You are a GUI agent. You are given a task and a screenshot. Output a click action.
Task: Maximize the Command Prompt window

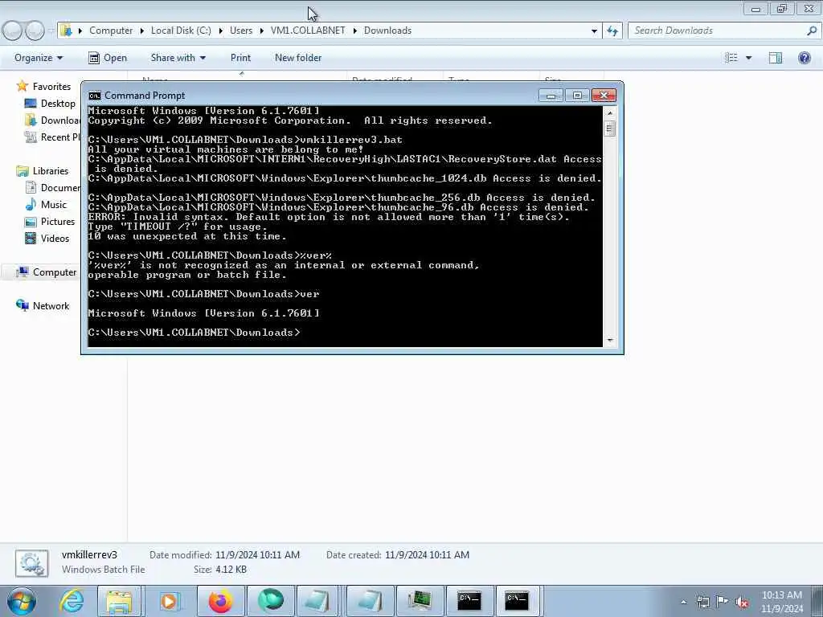click(577, 96)
